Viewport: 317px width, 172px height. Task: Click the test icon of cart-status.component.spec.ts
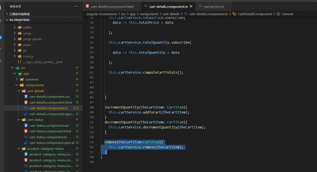26,143
